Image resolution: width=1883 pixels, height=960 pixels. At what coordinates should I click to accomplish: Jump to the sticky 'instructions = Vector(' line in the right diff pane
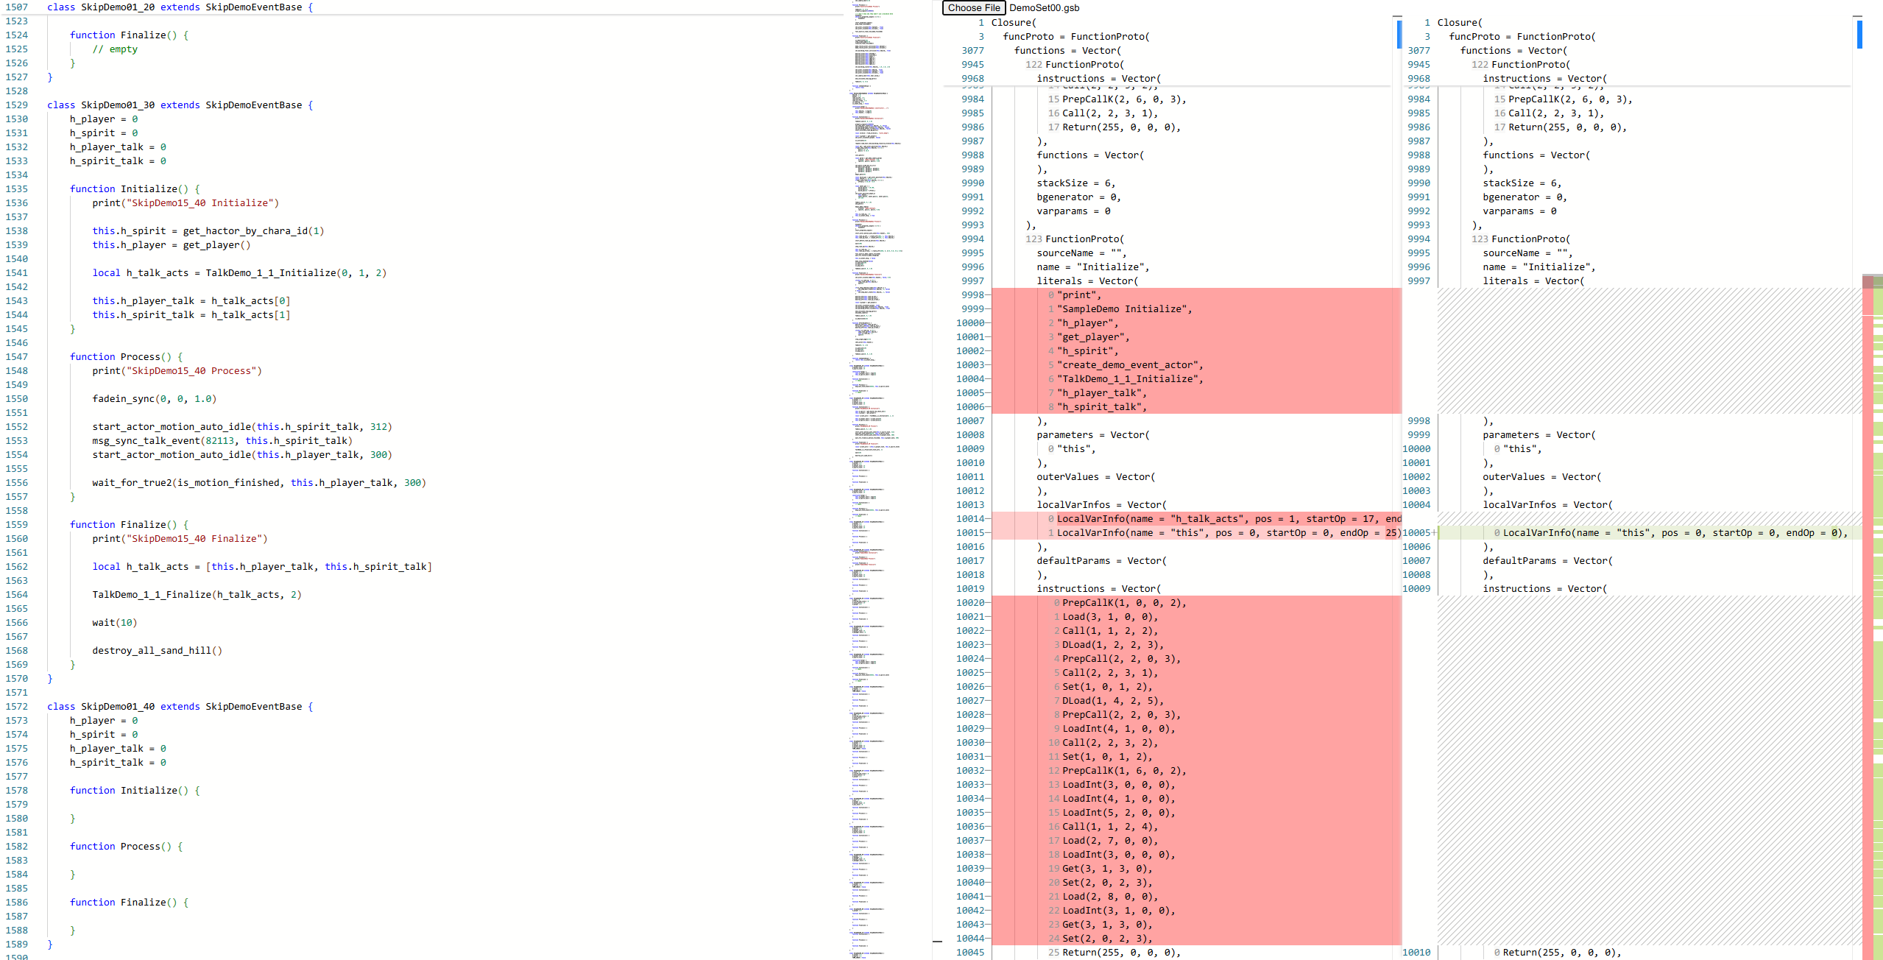click(1544, 79)
